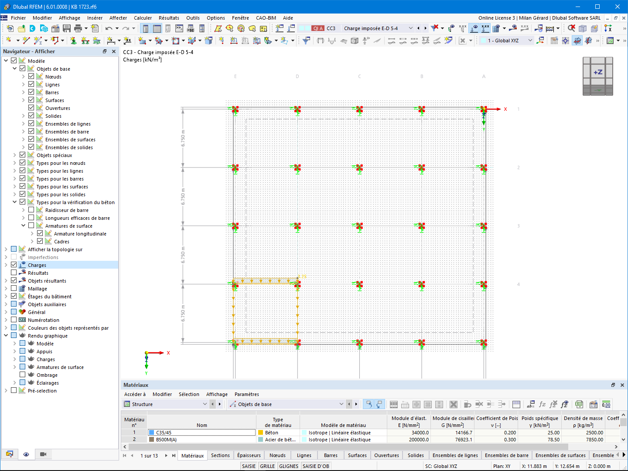628x471 pixels.
Task: Toggle the navigator panel icon in toolbar
Action: point(146,28)
